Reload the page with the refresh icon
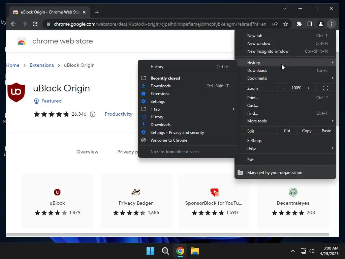 pyautogui.click(x=35, y=24)
